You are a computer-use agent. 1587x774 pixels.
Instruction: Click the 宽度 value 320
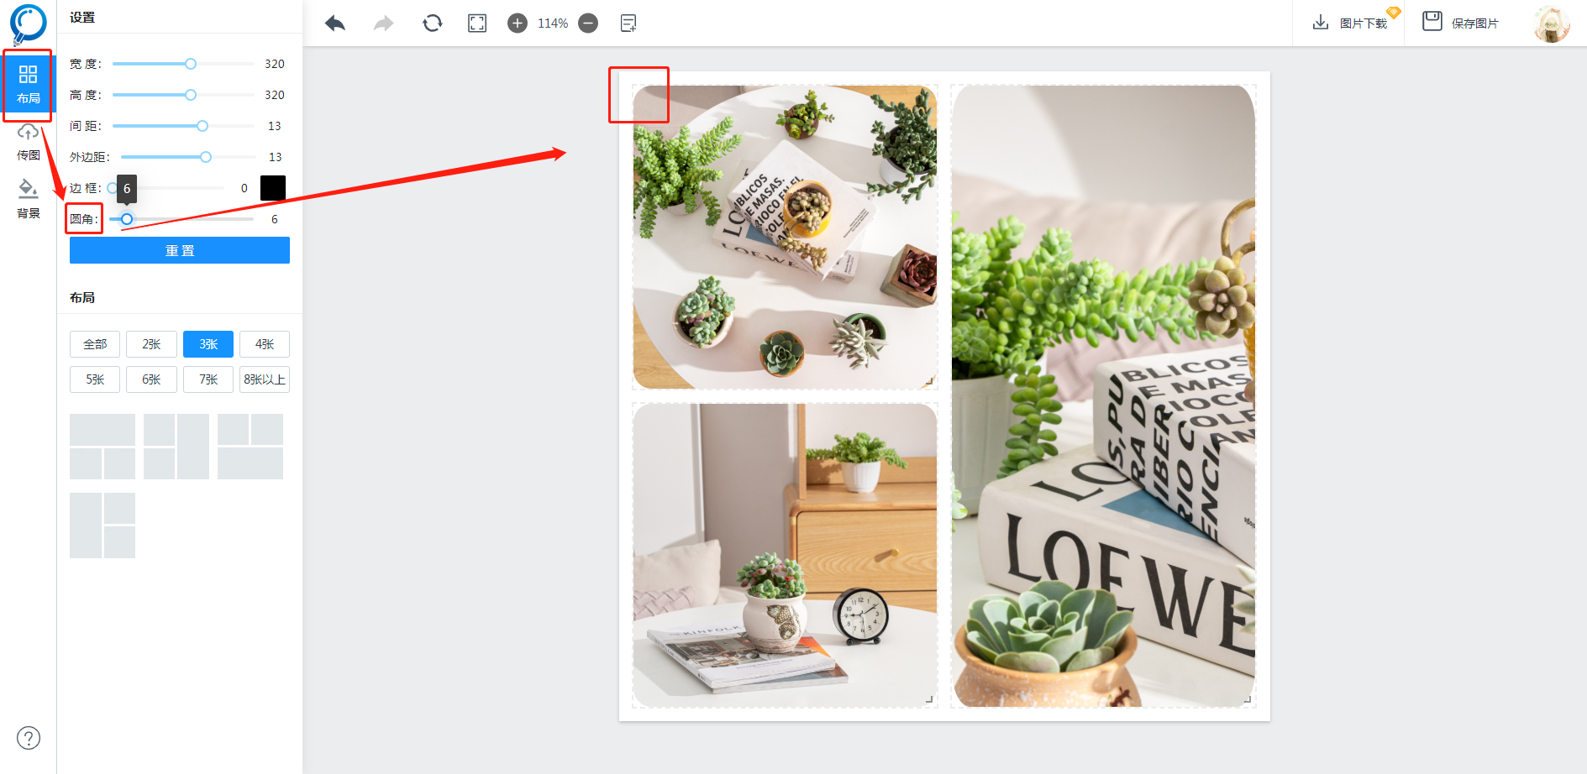[x=275, y=64]
